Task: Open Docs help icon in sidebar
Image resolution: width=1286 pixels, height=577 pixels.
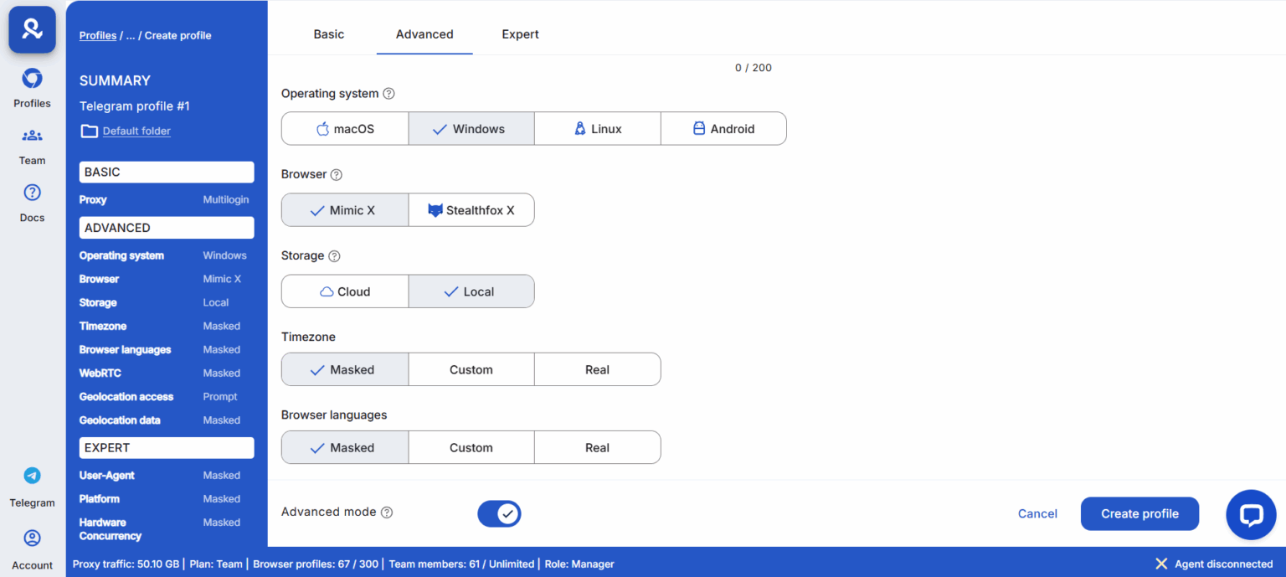Action: [32, 193]
